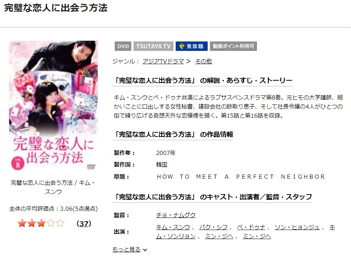The height and width of the screenshot is (256, 351).
Task: Open the 37 reviews count link
Action: [x=84, y=224]
